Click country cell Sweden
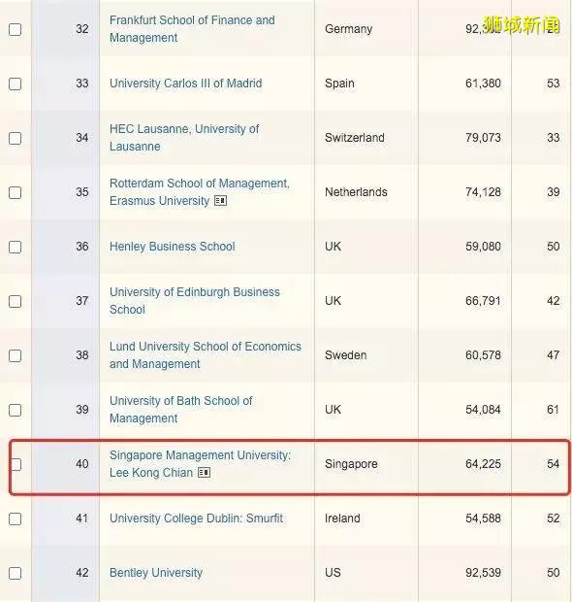 pyautogui.click(x=345, y=355)
